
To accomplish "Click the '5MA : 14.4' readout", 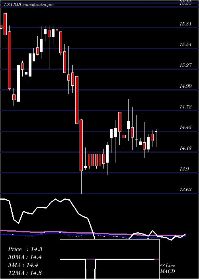I will click(x=23, y=265).
